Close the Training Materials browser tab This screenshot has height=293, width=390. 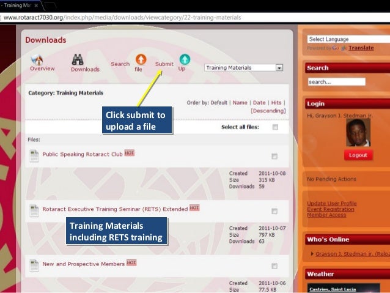[36, 6]
